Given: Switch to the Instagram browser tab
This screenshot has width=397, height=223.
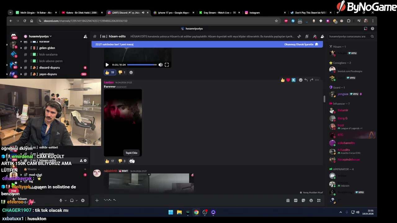Looking at the screenshot, I should [x=265, y=13].
